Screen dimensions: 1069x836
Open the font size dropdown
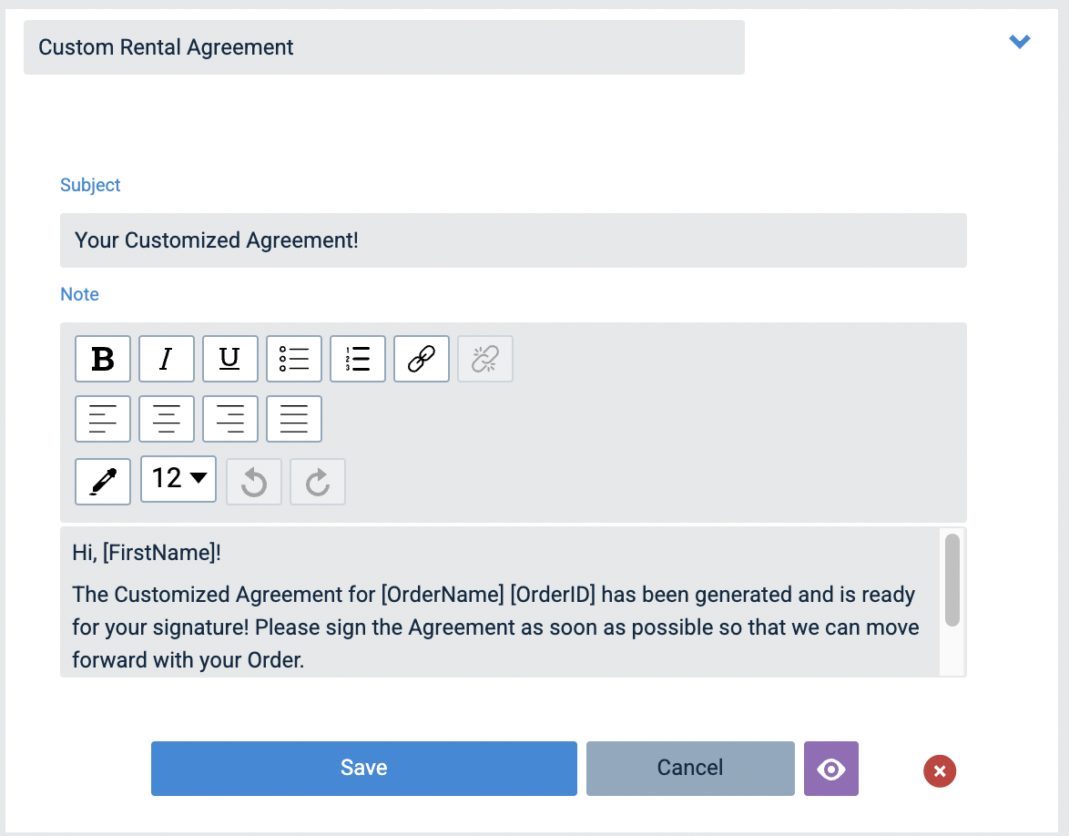(x=178, y=481)
